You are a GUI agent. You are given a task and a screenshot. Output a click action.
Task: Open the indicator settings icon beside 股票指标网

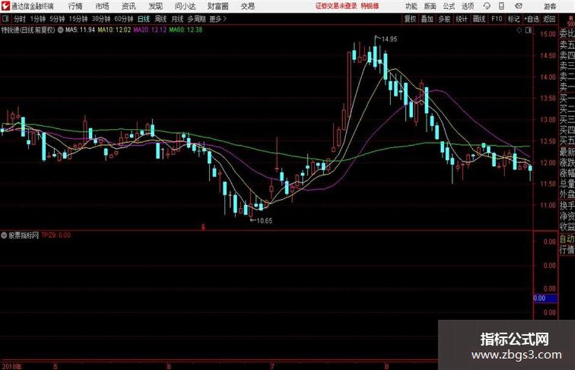[4, 235]
